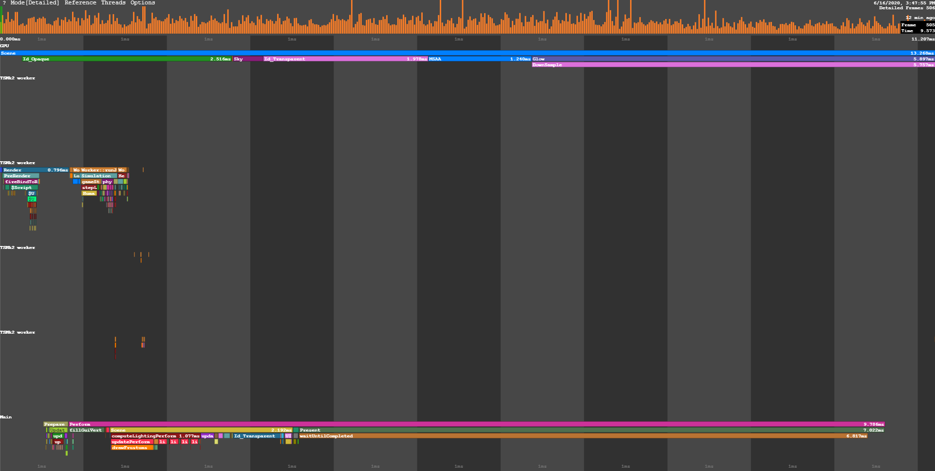Select the fillGuiVert bar
This screenshot has height=471, width=935.
point(86,430)
